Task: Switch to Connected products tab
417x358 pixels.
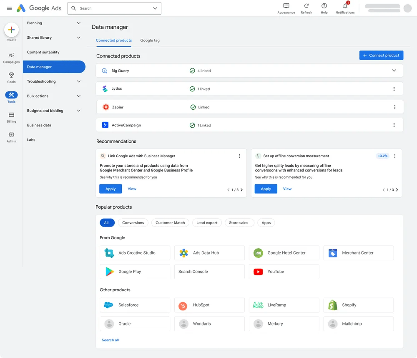Action: [x=114, y=40]
